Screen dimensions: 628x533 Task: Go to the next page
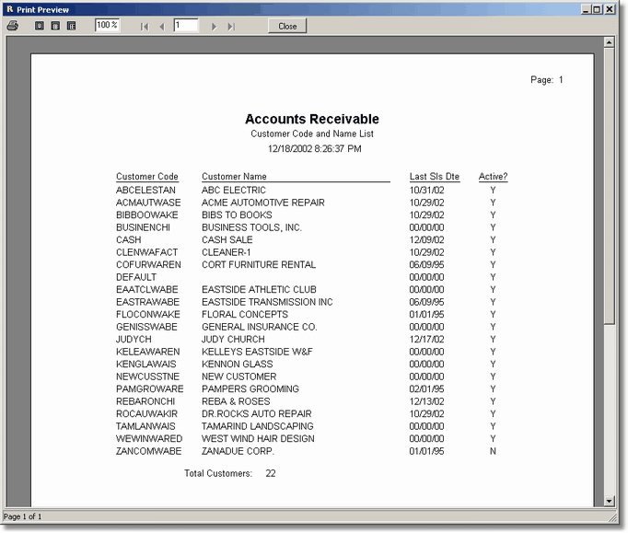click(214, 27)
